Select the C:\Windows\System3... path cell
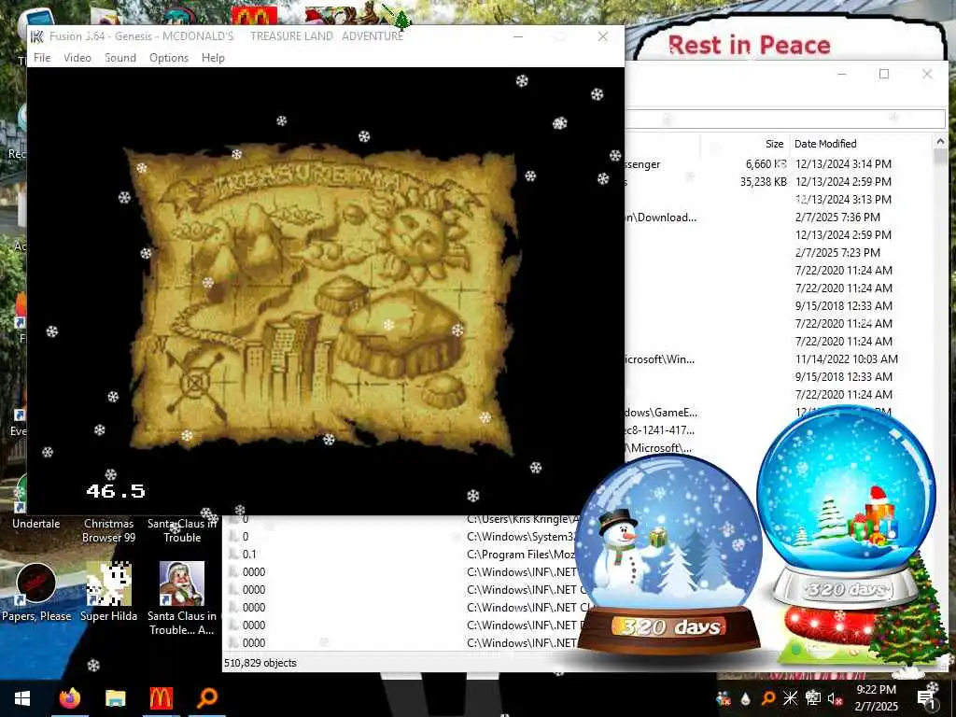Screen dimensions: 956x717 tap(521, 537)
